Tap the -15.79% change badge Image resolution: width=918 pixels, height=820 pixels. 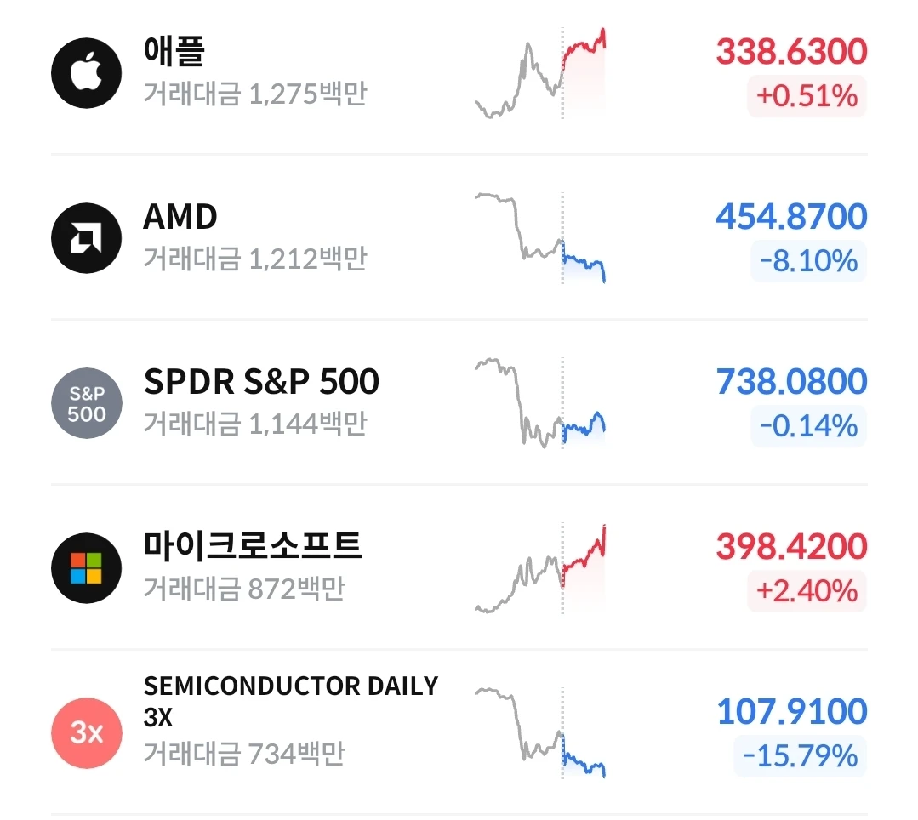click(801, 756)
